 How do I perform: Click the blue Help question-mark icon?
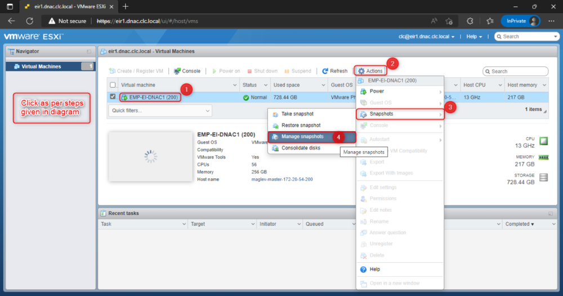pos(363,270)
